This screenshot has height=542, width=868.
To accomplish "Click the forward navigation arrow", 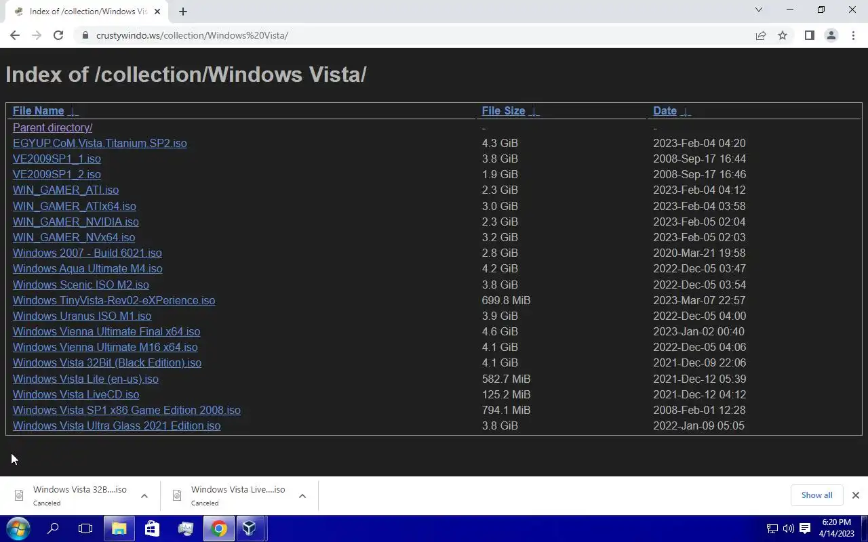I will [x=37, y=35].
